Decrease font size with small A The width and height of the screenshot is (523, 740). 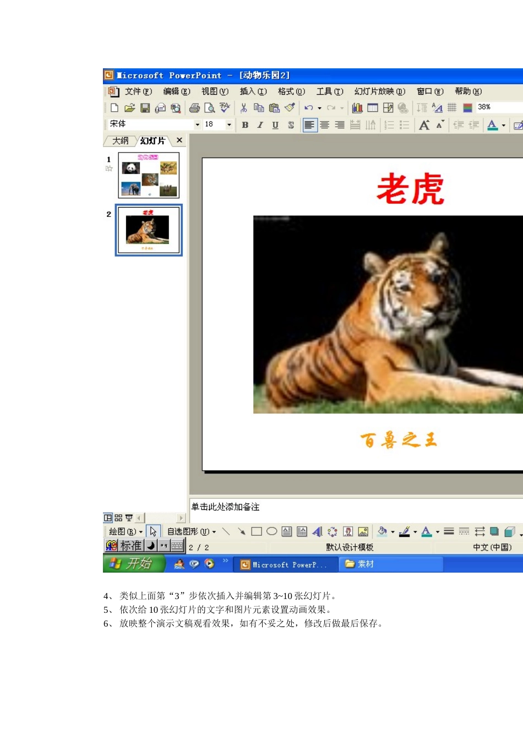pyautogui.click(x=440, y=125)
